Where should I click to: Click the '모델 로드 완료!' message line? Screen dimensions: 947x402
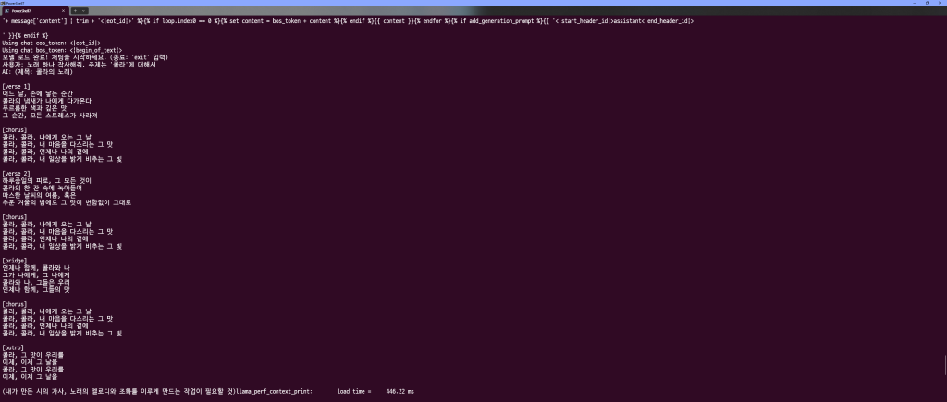85,57
